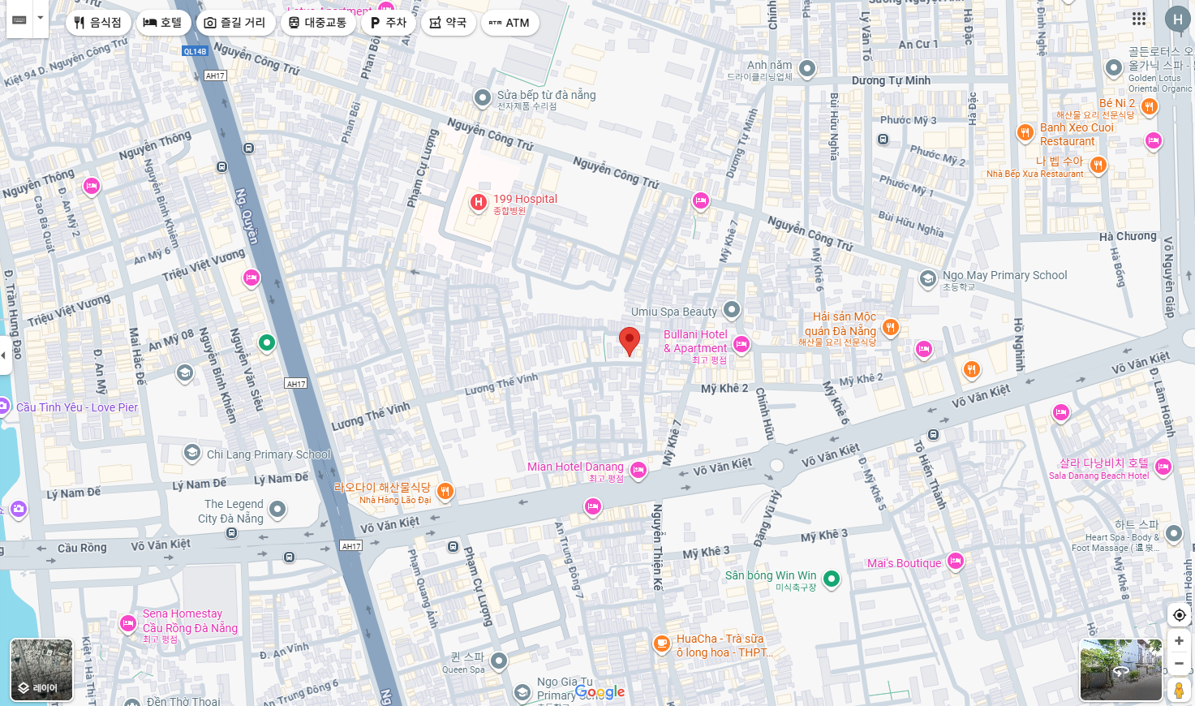
Task: Click the Lương Thế Vinh street label near Ngô Quyền
Action: coord(371,415)
